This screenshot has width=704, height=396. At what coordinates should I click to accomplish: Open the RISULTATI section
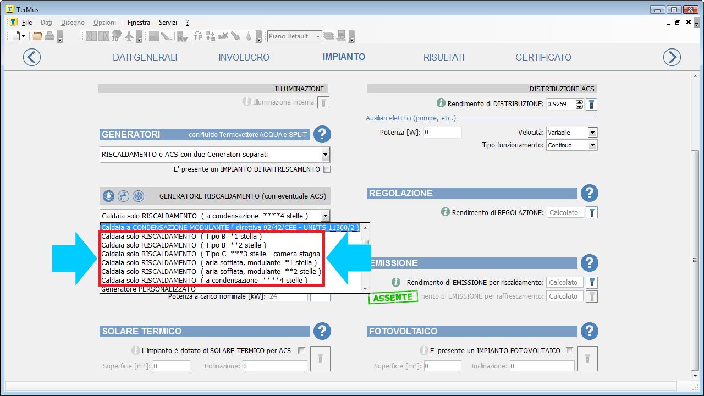point(443,57)
